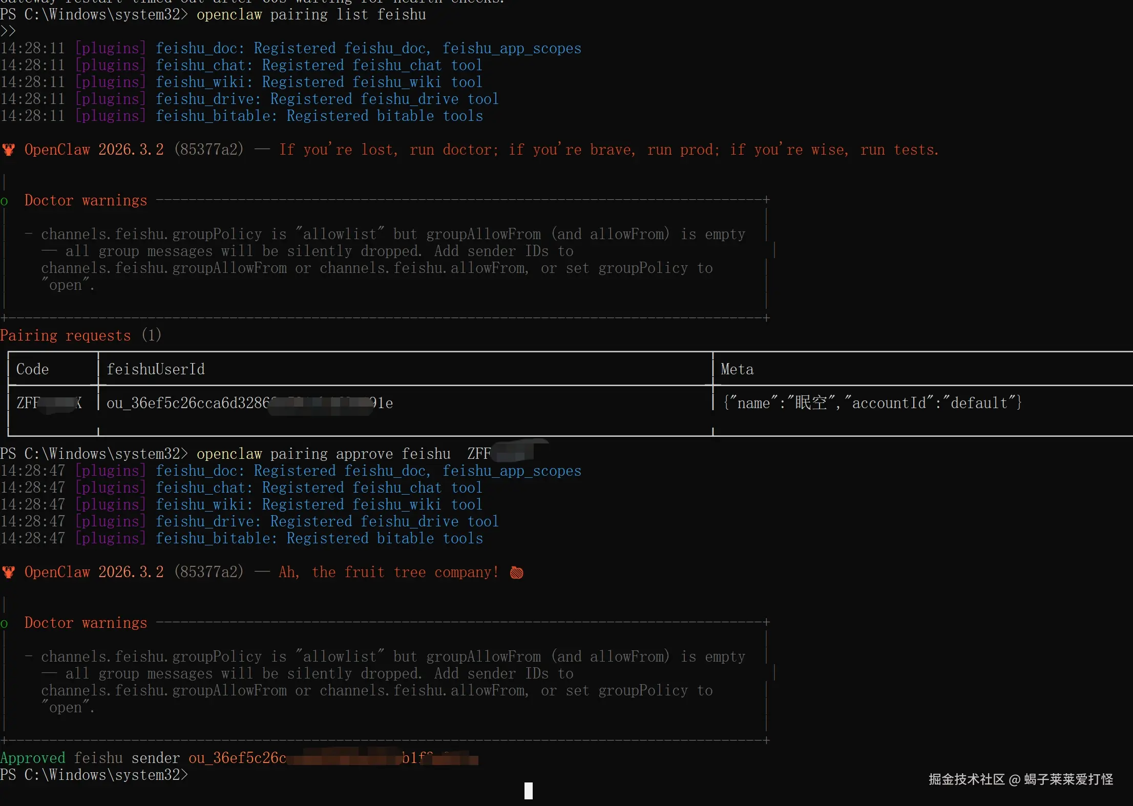
Task: Select the "Code" table column header
Action: [32, 369]
